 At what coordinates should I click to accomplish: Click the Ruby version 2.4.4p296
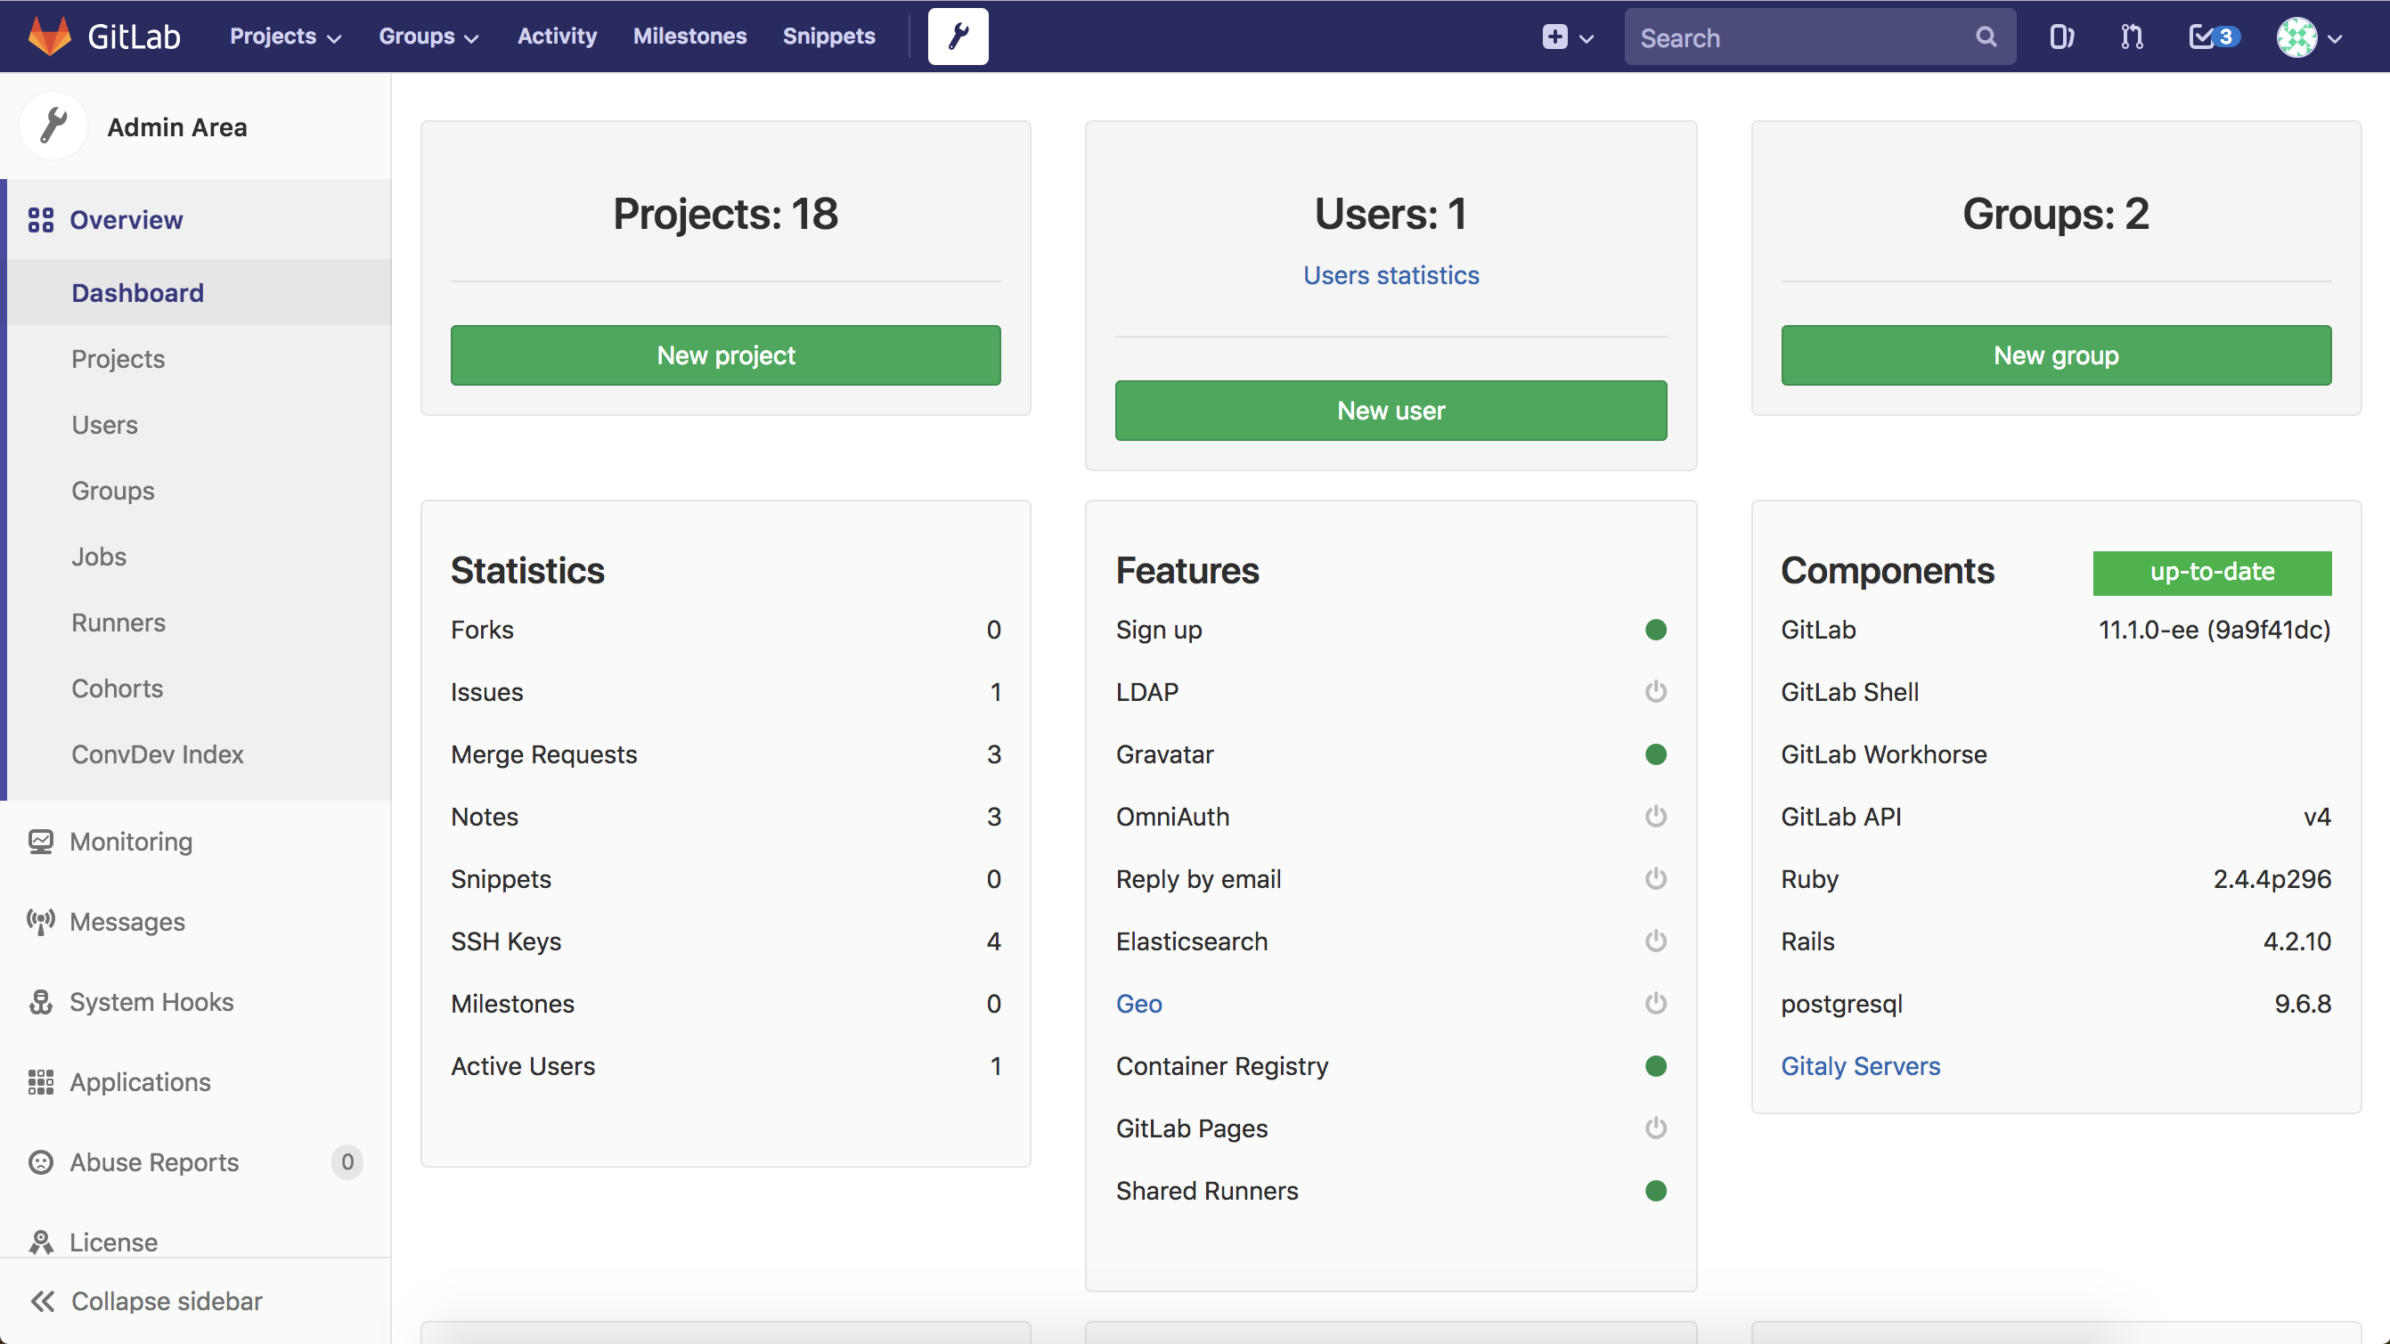[2272, 878]
